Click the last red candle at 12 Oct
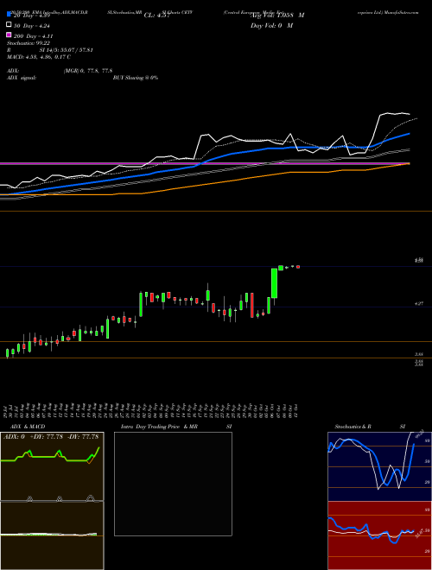Screen dimensions: 432x570 tap(298, 267)
